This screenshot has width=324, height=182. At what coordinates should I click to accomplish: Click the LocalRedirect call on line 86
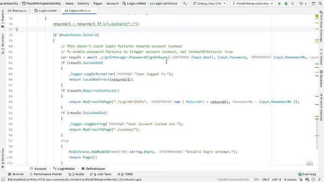tap(96, 79)
